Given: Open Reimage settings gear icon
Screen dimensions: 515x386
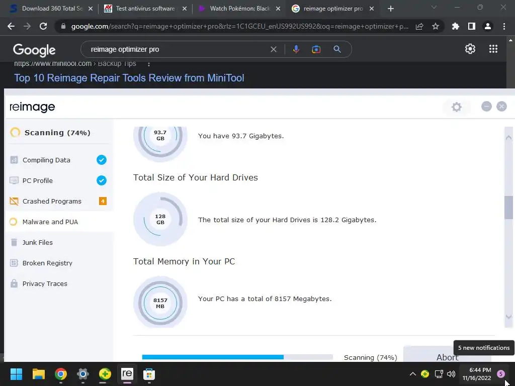Looking at the screenshot, I should [x=456, y=107].
